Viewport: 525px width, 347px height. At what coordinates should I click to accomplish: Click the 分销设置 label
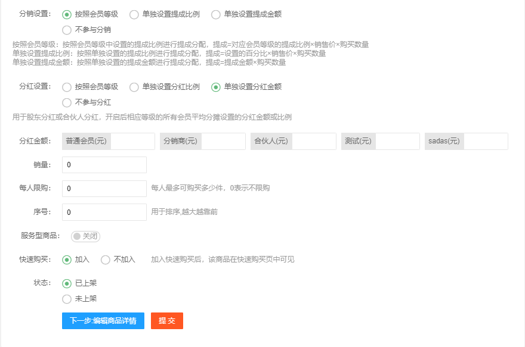[35, 14]
